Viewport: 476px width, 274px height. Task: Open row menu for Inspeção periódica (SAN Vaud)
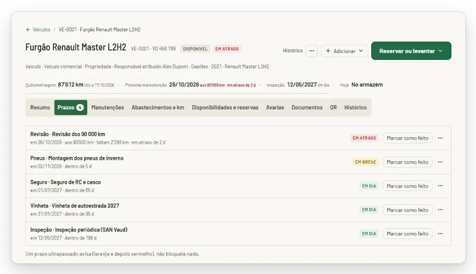pos(440,234)
